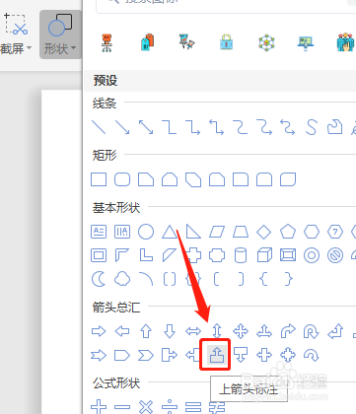The height and width of the screenshot is (414, 356).
Task: Select the hexagon shape
Action: point(312,232)
